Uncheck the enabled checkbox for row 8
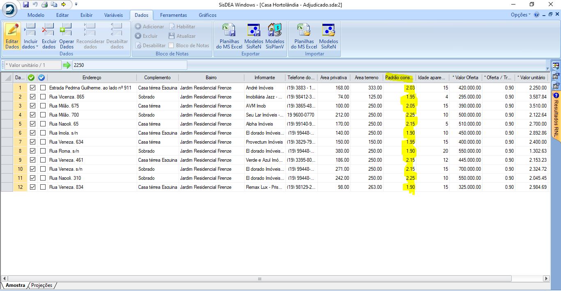 pyautogui.click(x=32, y=151)
